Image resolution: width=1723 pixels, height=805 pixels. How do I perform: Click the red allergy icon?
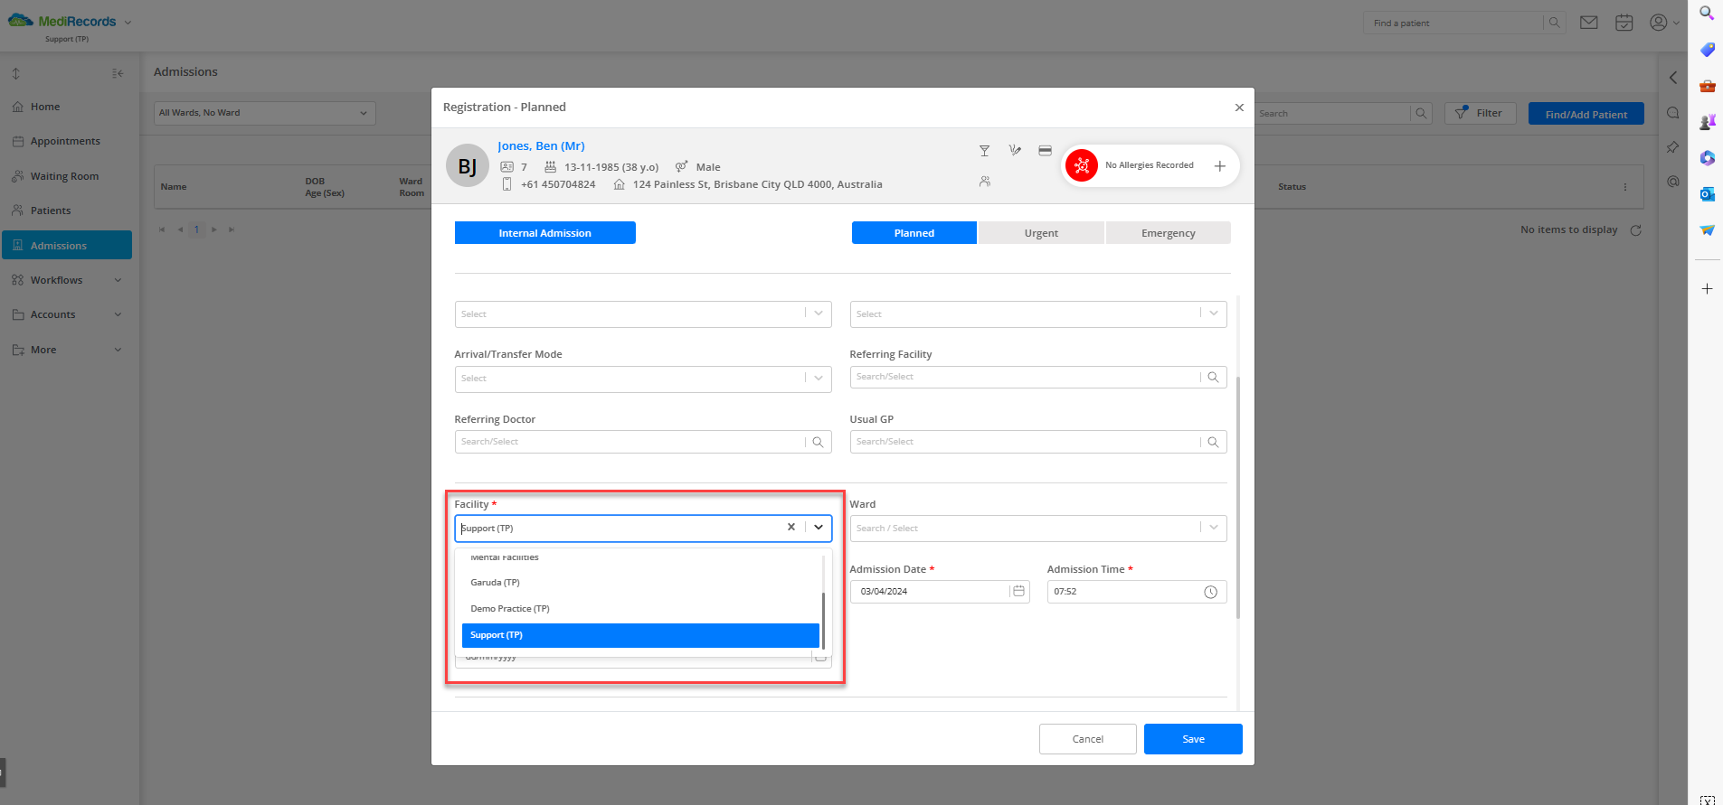1082,165
